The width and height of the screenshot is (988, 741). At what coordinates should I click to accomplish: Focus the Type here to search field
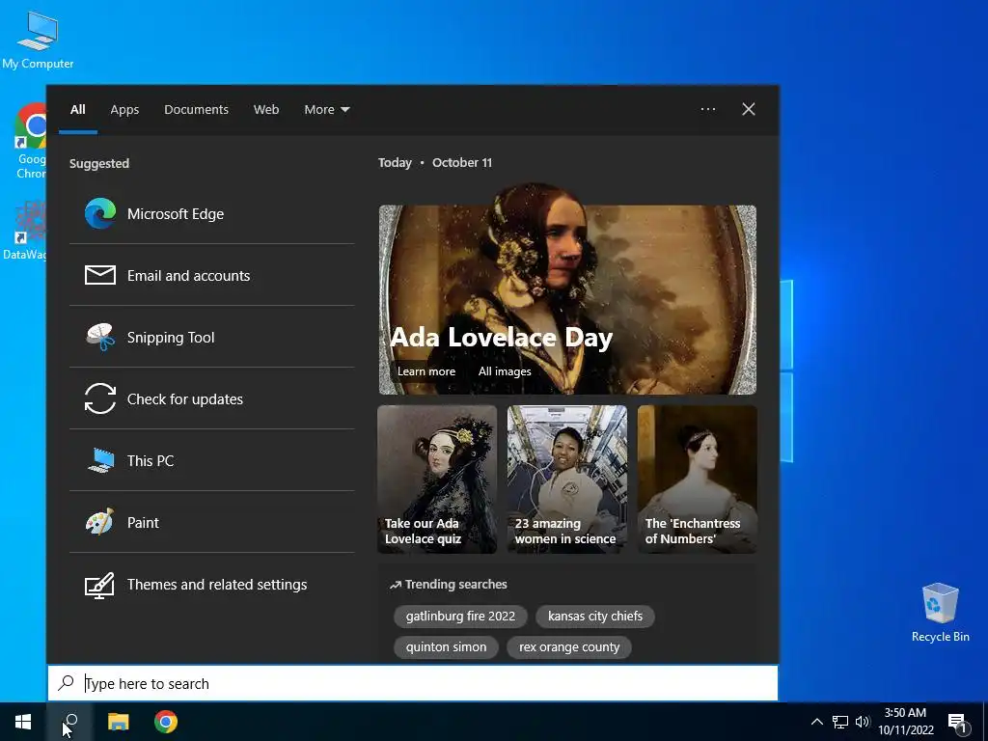click(x=413, y=683)
